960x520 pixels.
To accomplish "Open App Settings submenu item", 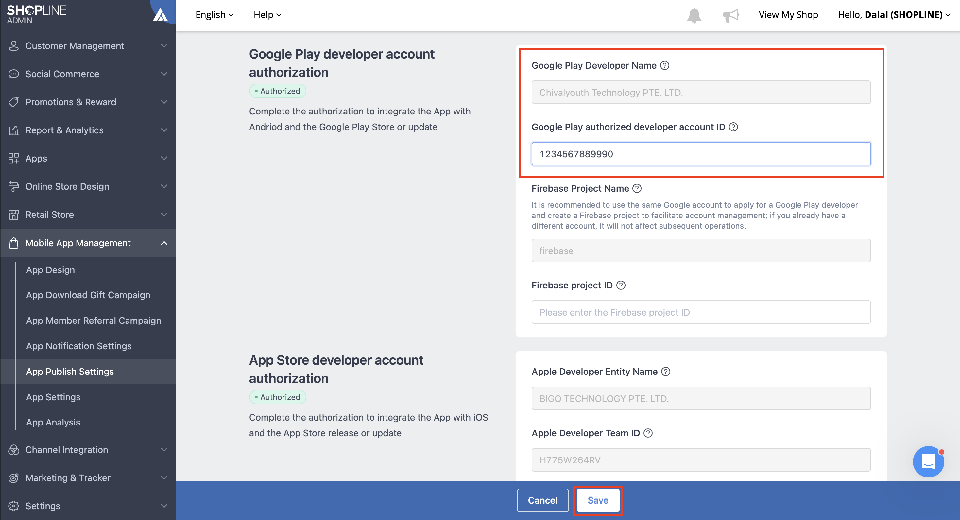I will click(x=53, y=397).
